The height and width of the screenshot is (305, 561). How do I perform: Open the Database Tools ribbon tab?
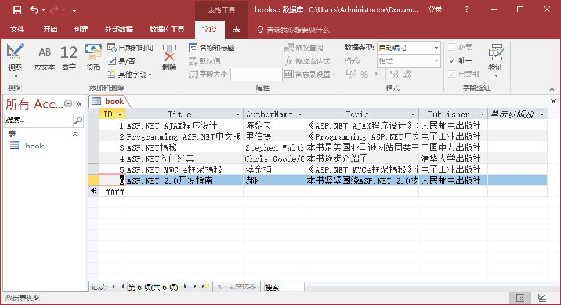click(x=167, y=30)
